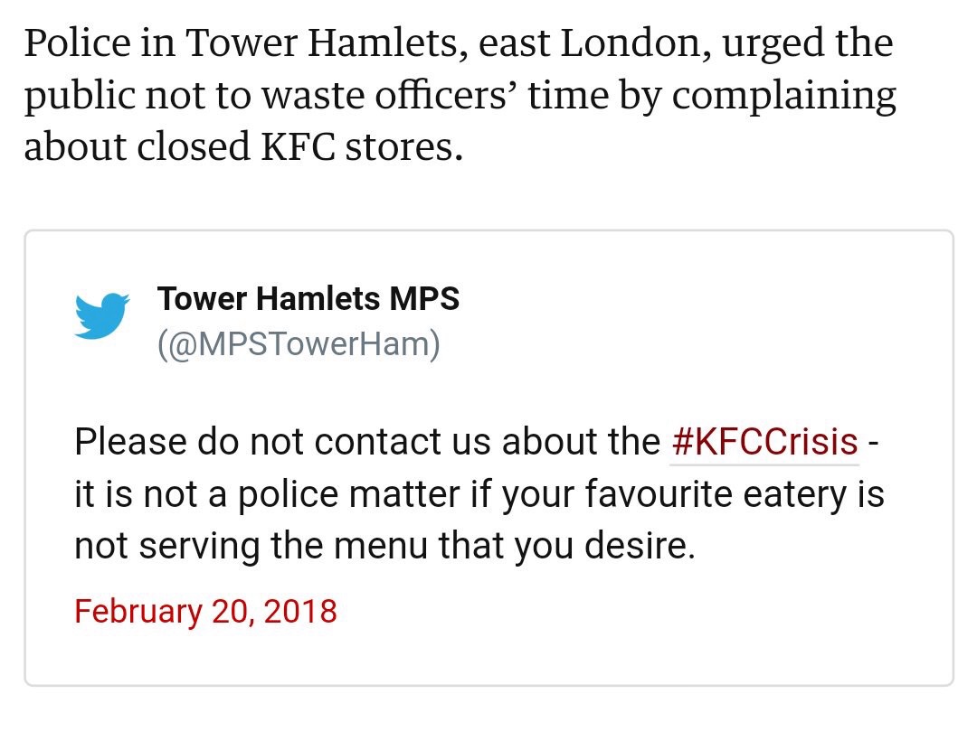Click the word 'complaining' in the article
The height and width of the screenshot is (741, 977).
pyautogui.click(x=783, y=97)
